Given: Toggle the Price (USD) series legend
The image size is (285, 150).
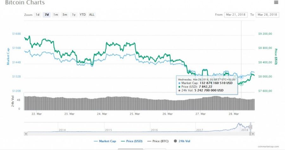Looking at the screenshot, I should point(132,141).
